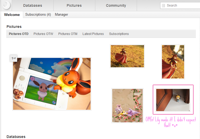Image resolution: width=200 pixels, height=139 pixels.
Task: Open the Community menu
Action: point(116,5)
